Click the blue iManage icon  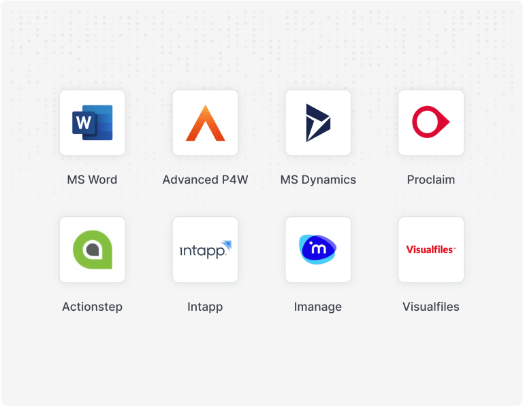318,250
